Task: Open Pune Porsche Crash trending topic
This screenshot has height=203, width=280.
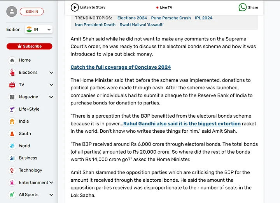Action: (x=171, y=18)
